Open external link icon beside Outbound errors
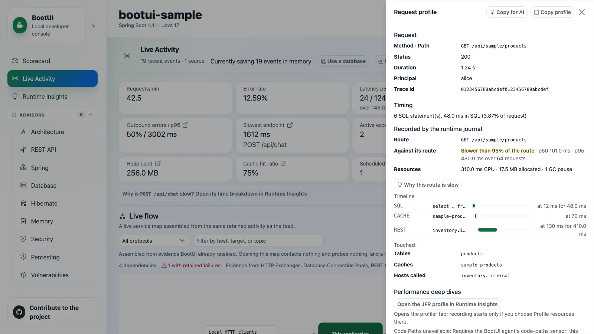 coord(186,125)
